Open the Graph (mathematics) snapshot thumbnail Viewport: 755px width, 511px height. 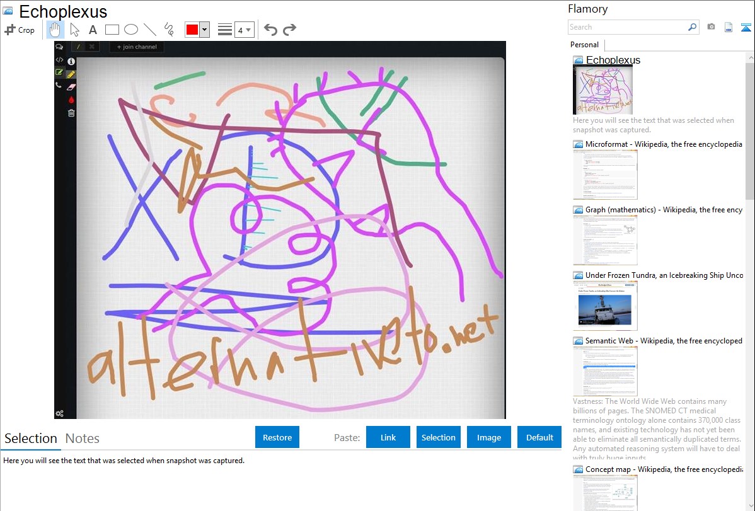(605, 240)
